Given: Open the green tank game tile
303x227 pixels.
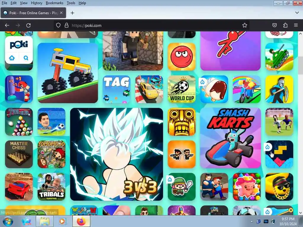Looking at the screenshot, I should 279,56.
